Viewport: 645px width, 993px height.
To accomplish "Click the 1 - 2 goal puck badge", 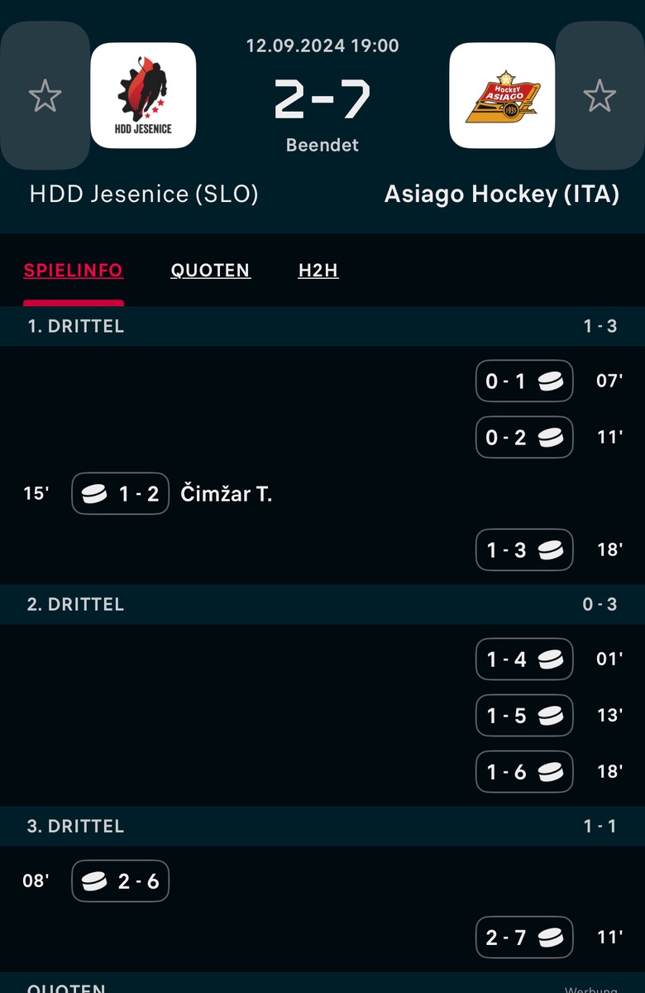I will tap(121, 494).
